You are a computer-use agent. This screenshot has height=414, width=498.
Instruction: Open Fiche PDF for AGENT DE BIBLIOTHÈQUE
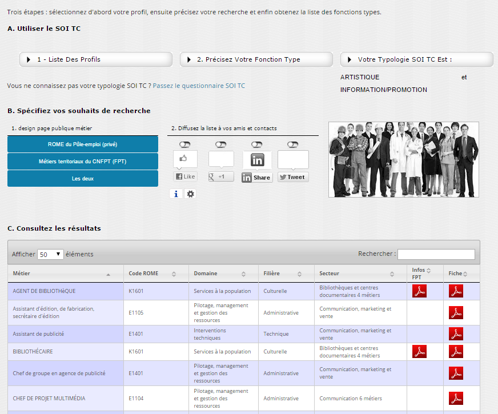coord(455,291)
